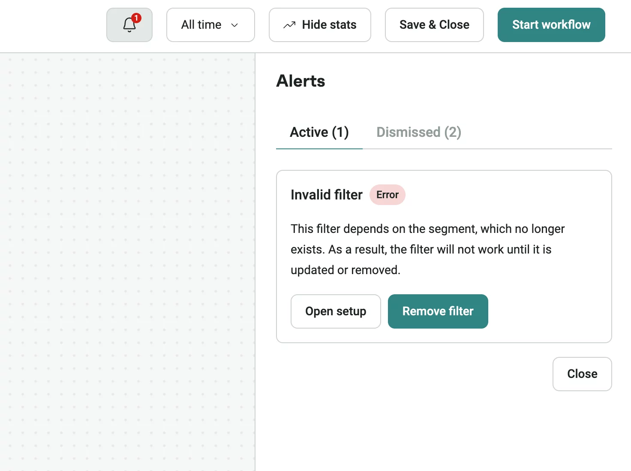Click the invalid filter description text

(427, 249)
